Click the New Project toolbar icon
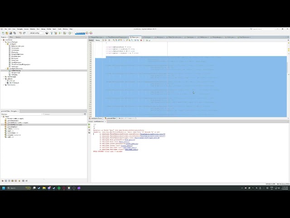290x218 pixels. [x=7, y=33]
